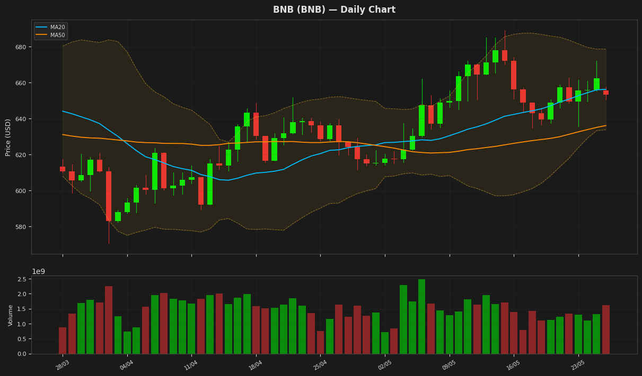Click the 620 price axis tick label
642x376 pixels.
tap(21, 155)
